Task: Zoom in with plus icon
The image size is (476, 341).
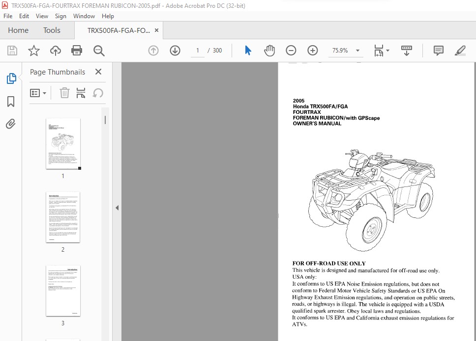Action: click(312, 50)
